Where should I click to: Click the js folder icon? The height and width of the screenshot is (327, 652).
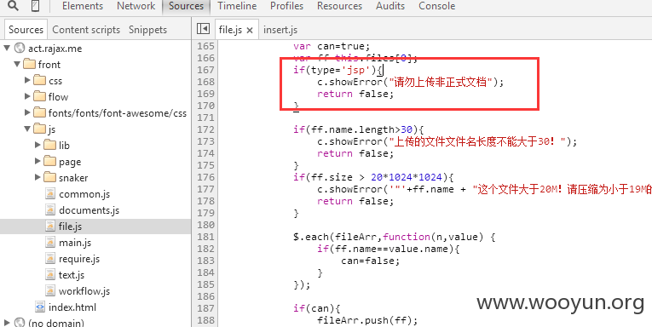pyautogui.click(x=39, y=129)
